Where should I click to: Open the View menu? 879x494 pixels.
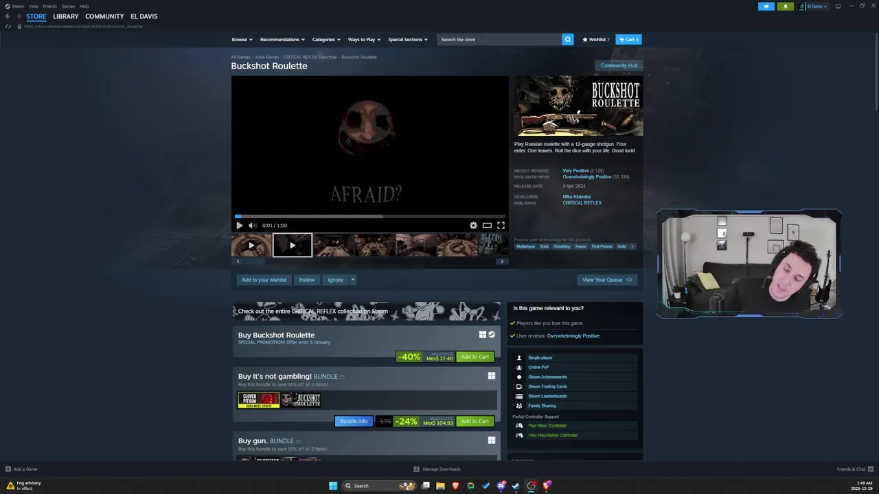tap(33, 6)
